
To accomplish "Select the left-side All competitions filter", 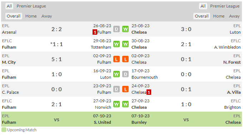I will pos(9,6).
